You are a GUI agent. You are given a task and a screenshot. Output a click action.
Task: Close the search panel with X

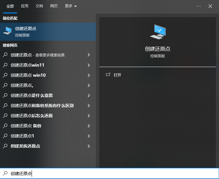point(210,6)
